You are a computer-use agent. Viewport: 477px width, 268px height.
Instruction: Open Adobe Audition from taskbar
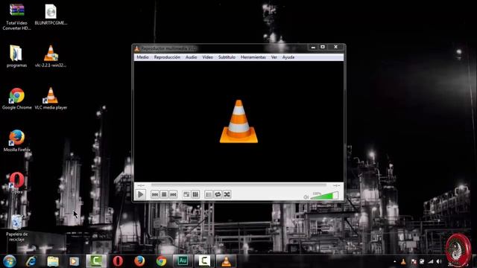[183, 261]
